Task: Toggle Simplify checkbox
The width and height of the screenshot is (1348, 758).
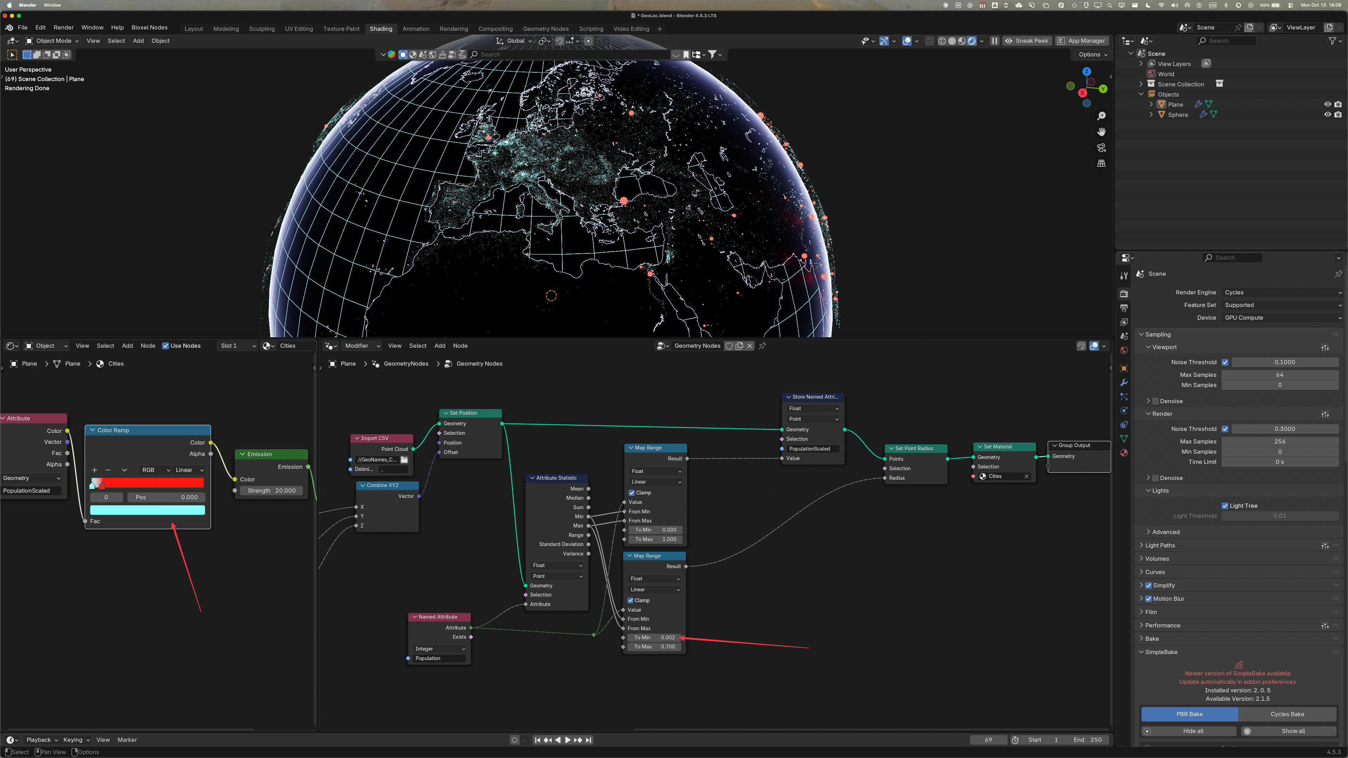Action: [1149, 585]
